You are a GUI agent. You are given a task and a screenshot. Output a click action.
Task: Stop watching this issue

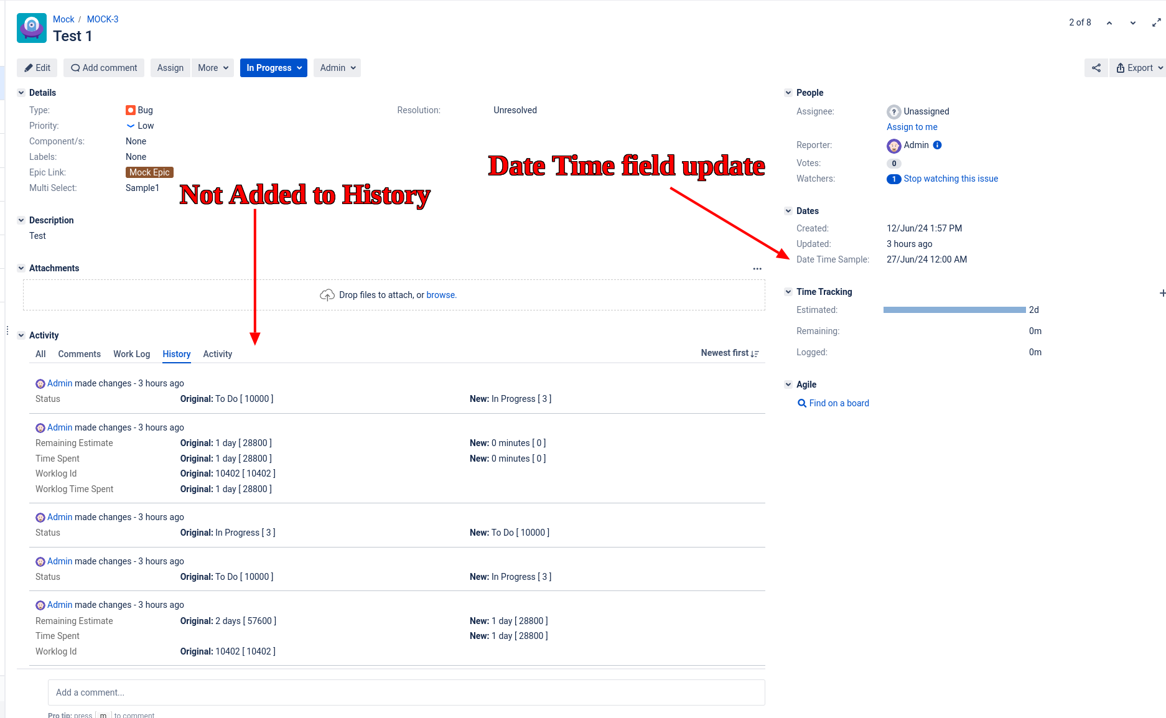(x=950, y=179)
